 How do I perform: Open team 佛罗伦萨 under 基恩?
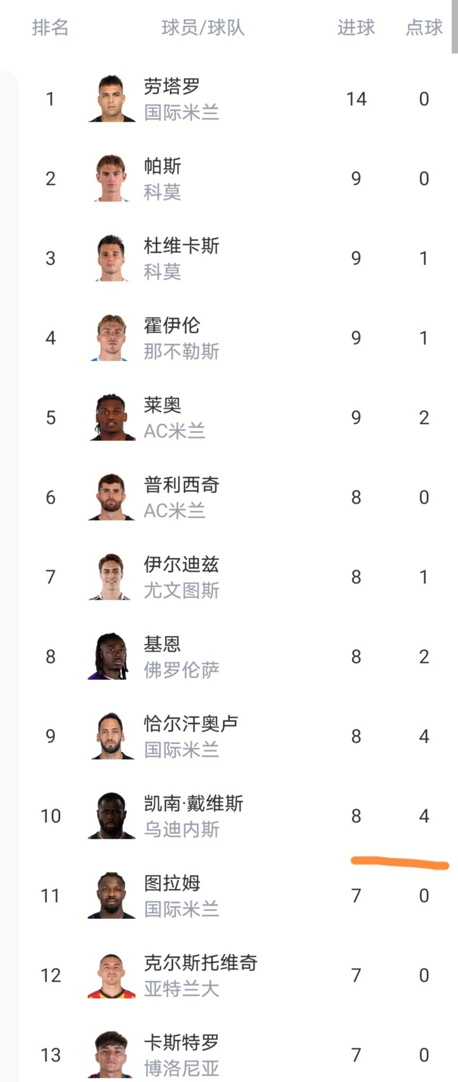181,670
